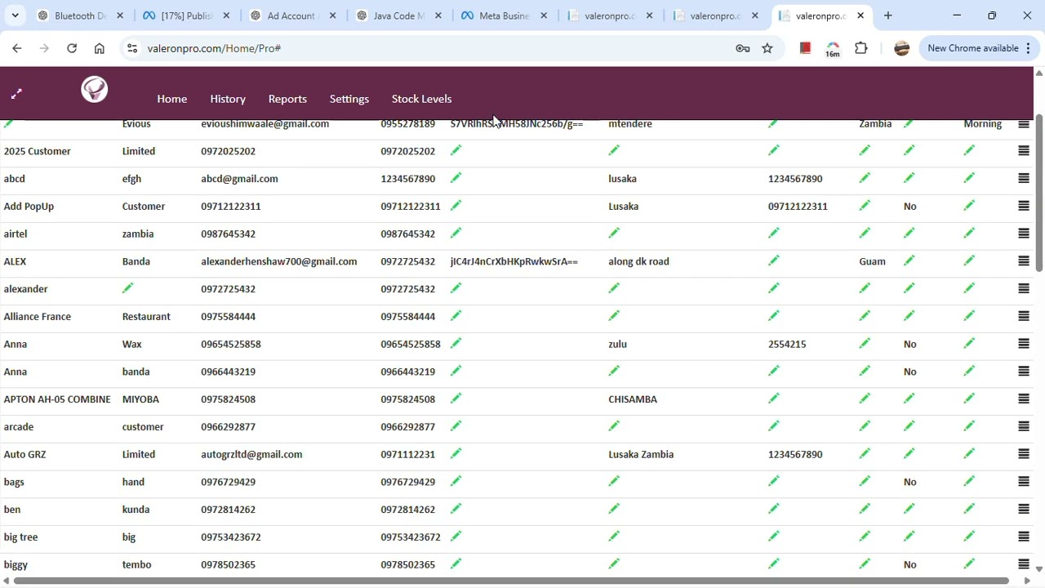Open hamburger menu for ALEX Banda row
This screenshot has height=588, width=1045.
[1024, 261]
